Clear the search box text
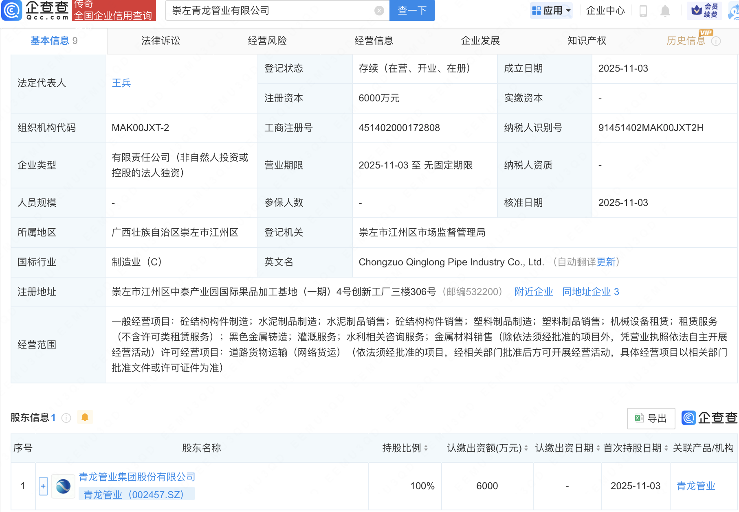 379,11
